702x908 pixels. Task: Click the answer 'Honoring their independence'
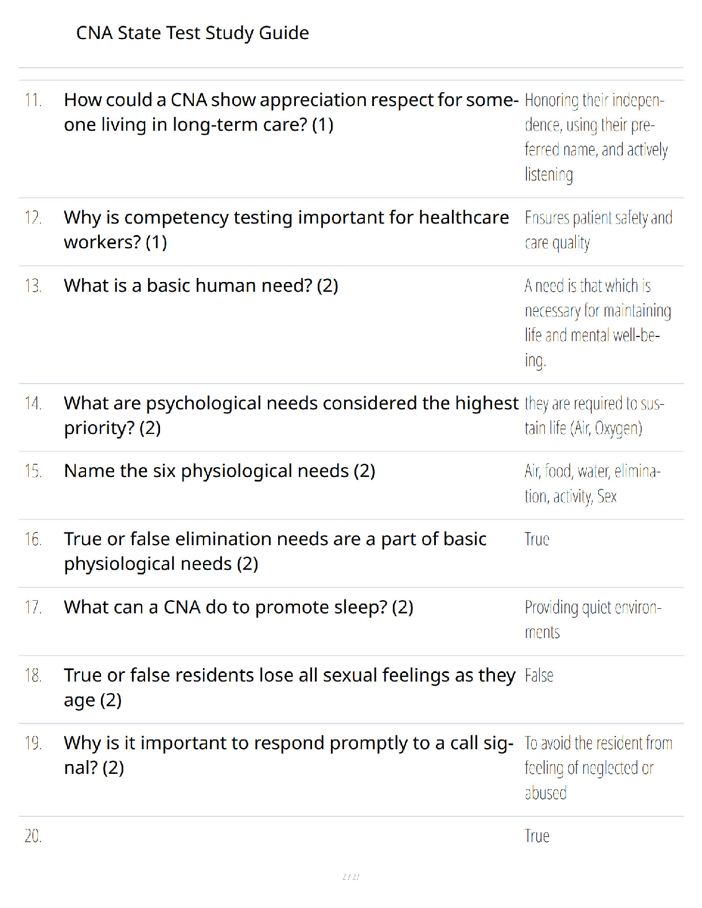(x=596, y=137)
